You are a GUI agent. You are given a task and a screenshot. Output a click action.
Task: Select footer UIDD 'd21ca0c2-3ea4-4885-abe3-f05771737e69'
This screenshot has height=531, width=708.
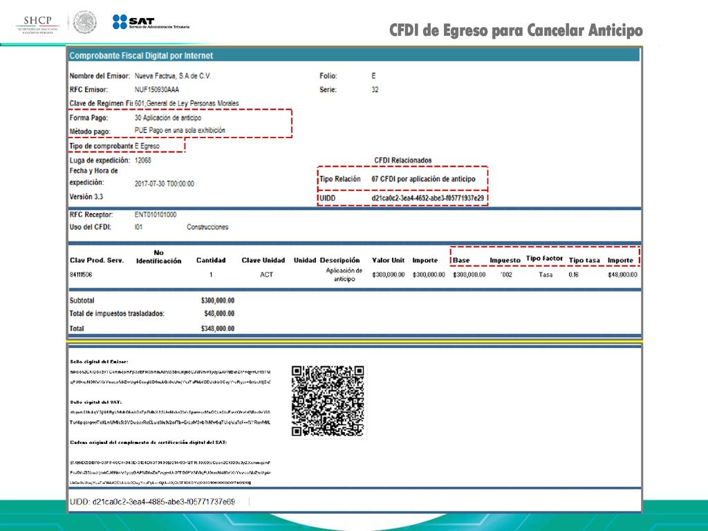[x=163, y=502]
